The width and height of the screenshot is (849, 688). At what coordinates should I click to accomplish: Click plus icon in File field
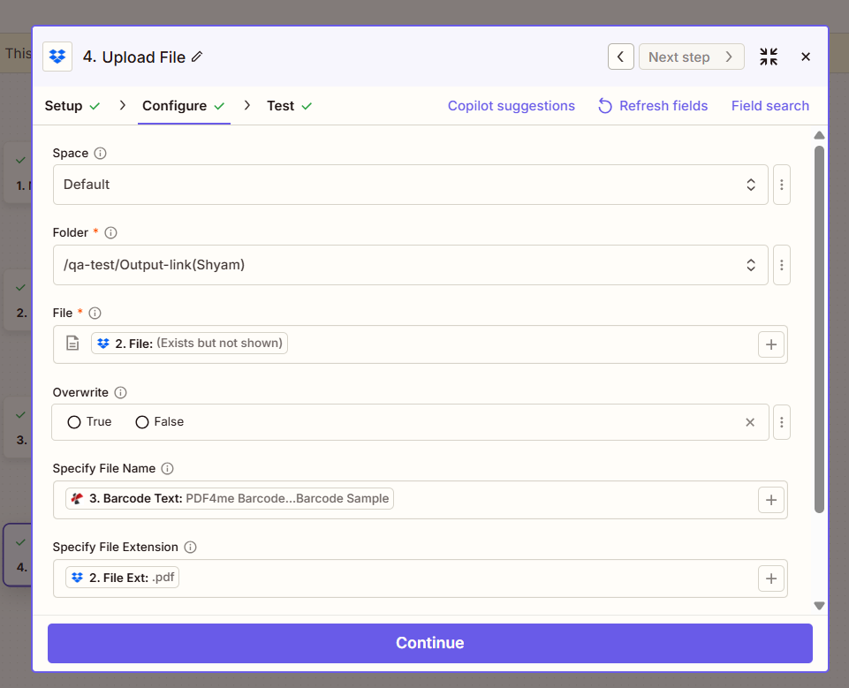tap(770, 345)
